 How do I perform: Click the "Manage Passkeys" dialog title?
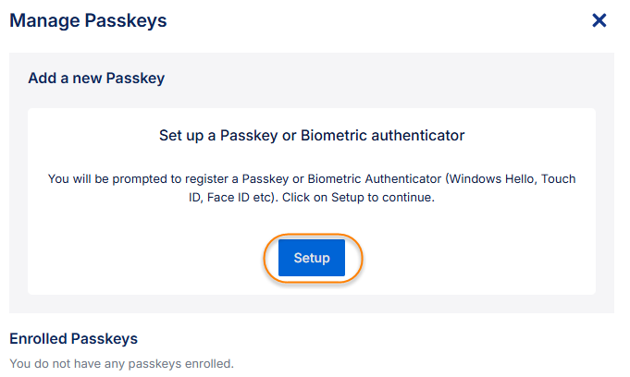pyautogui.click(x=88, y=20)
